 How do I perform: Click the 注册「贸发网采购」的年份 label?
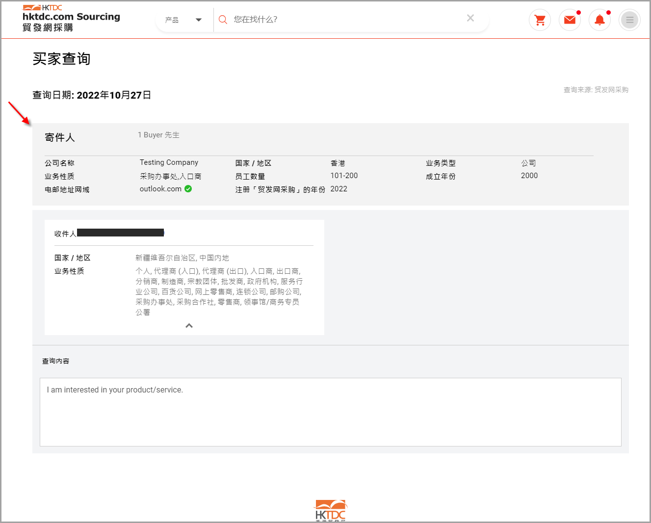click(280, 189)
